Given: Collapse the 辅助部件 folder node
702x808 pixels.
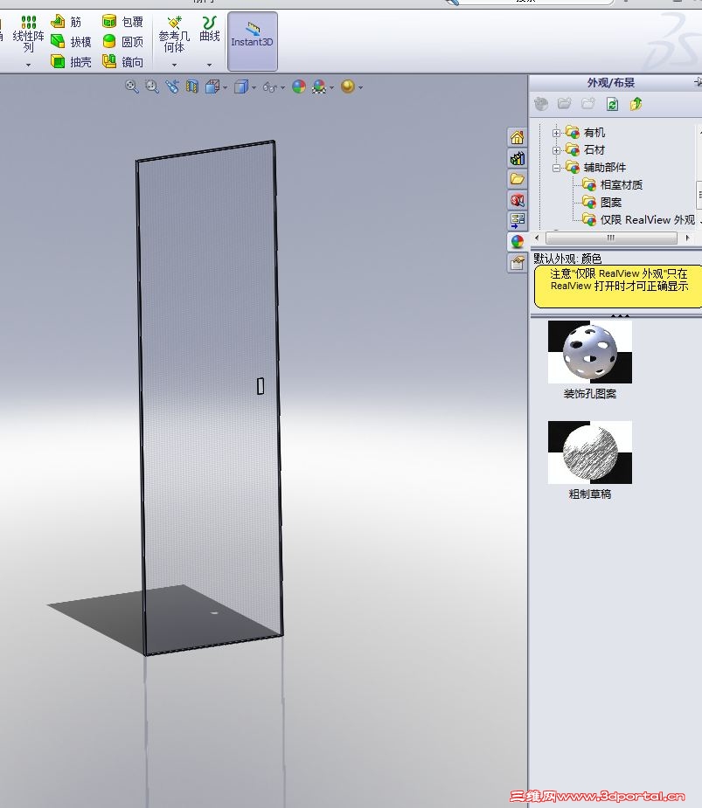Looking at the screenshot, I should pyautogui.click(x=556, y=168).
